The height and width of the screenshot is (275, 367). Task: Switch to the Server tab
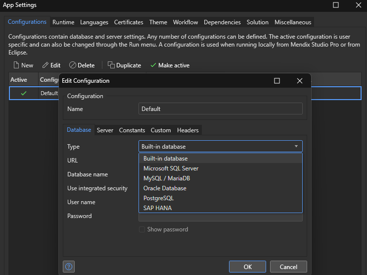coord(105,130)
